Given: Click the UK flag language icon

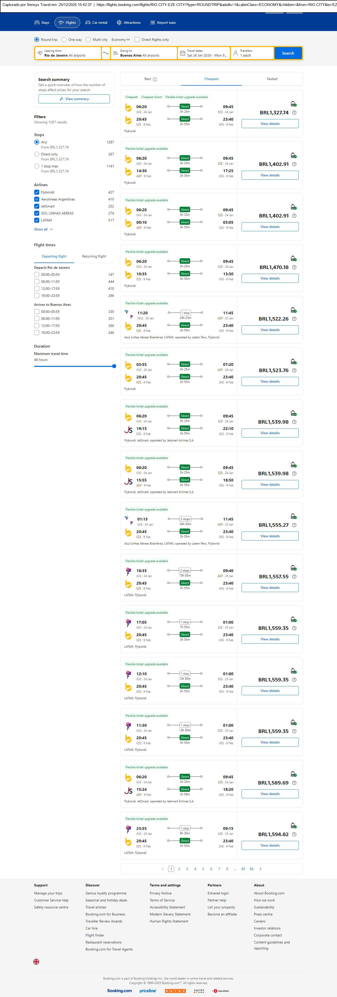Looking at the screenshot, I should 36,961.
